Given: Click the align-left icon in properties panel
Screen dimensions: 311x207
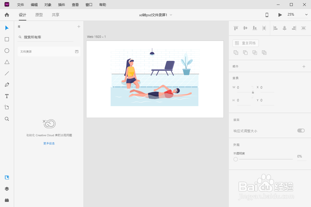Looking at the screenshot, I should click(275, 28).
